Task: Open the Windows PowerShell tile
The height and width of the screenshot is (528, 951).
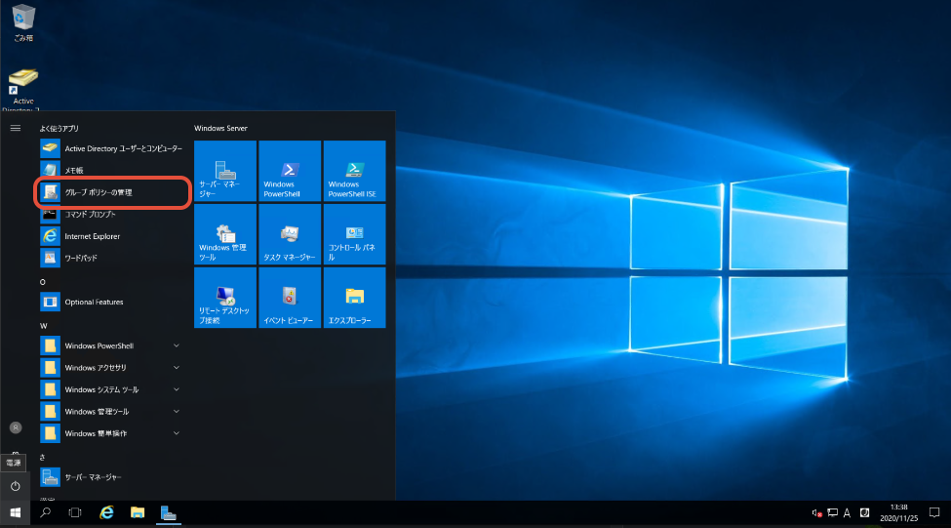Action: pyautogui.click(x=290, y=171)
